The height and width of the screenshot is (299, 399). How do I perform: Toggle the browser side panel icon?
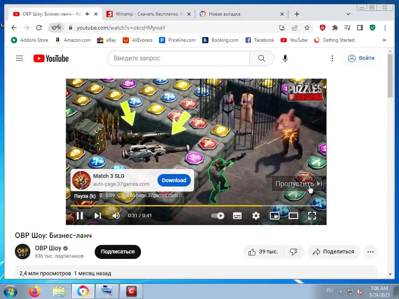point(360,28)
